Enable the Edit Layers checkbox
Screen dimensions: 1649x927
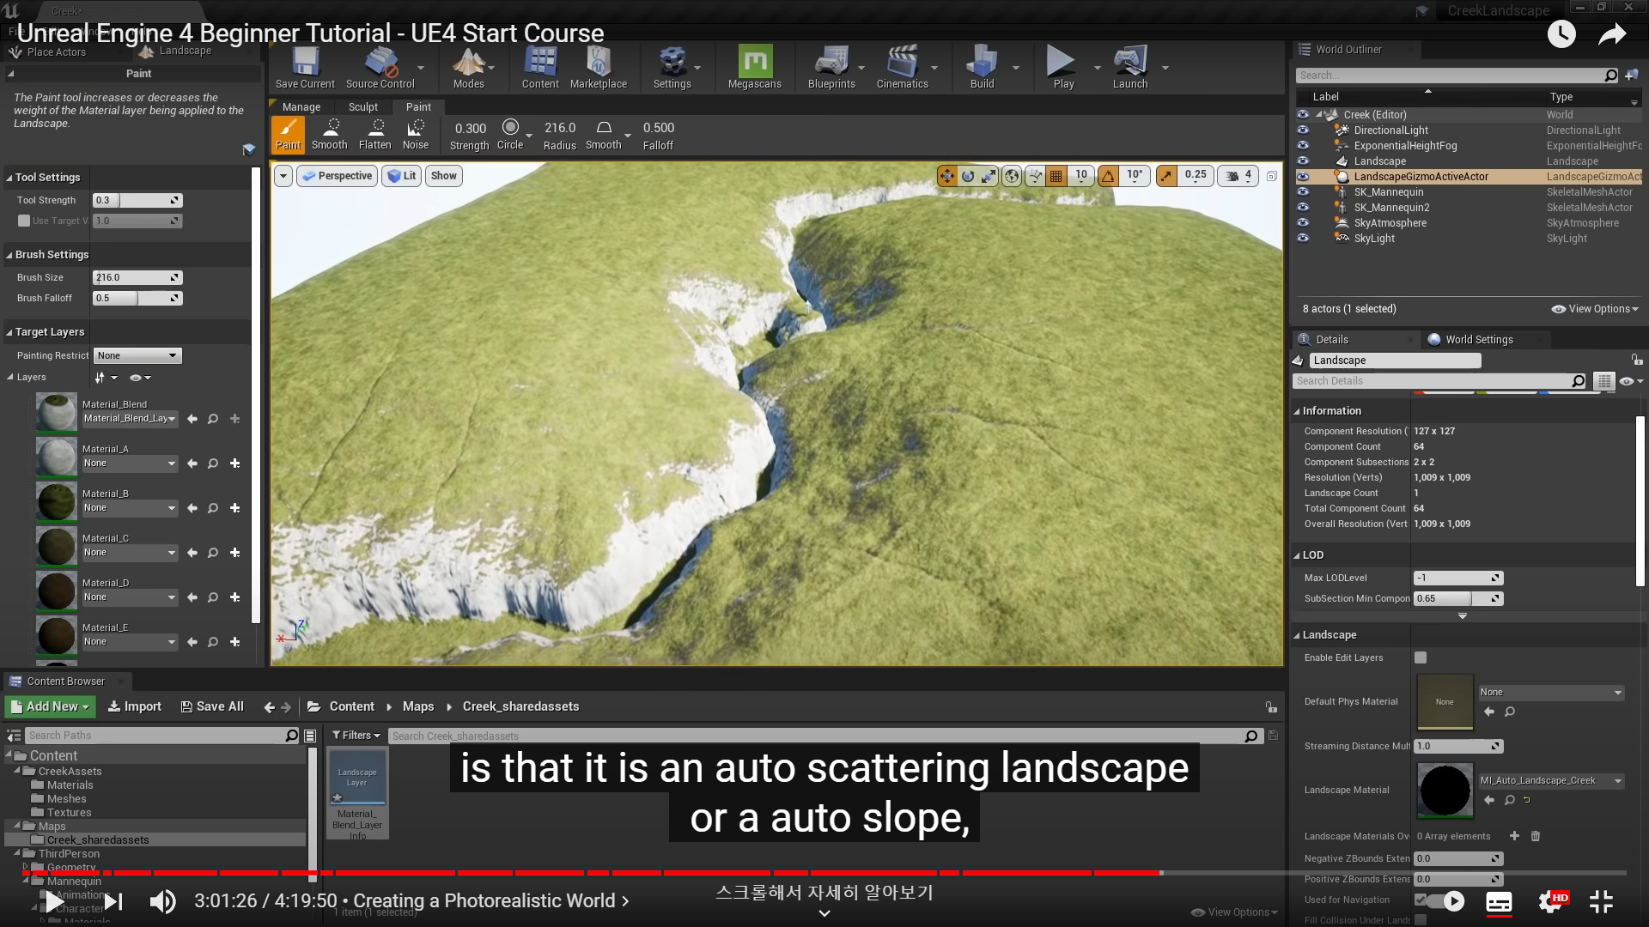(x=1421, y=657)
